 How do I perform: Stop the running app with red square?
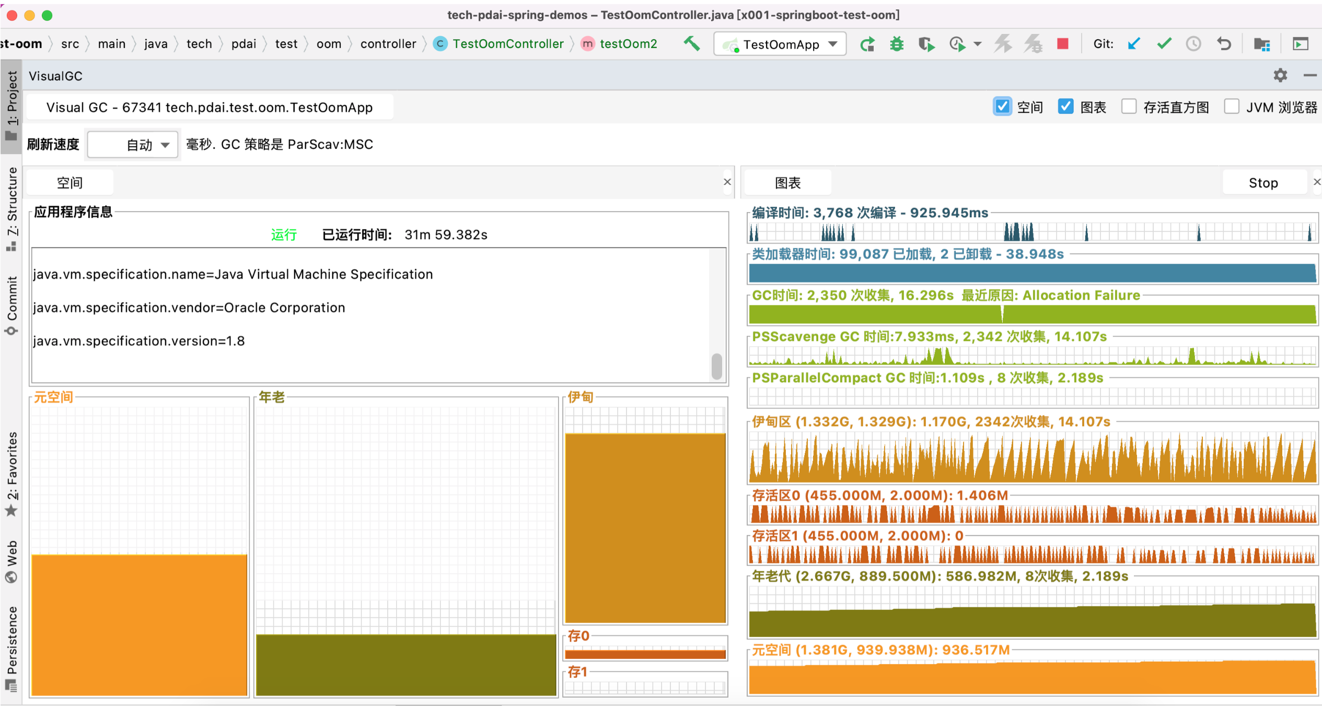[x=1062, y=44]
